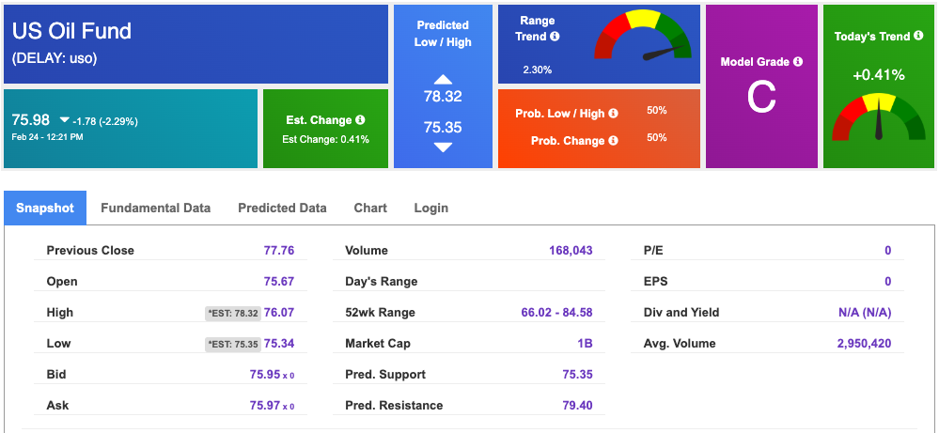Click the up arrow above predicted high 78.32
Image resolution: width=939 pixels, height=433 pixels.
(x=443, y=79)
